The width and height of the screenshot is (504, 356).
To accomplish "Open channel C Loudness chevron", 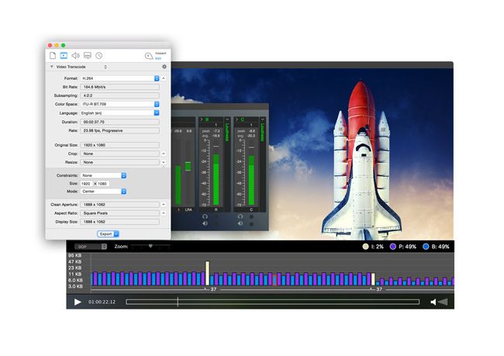I will tap(263, 119).
